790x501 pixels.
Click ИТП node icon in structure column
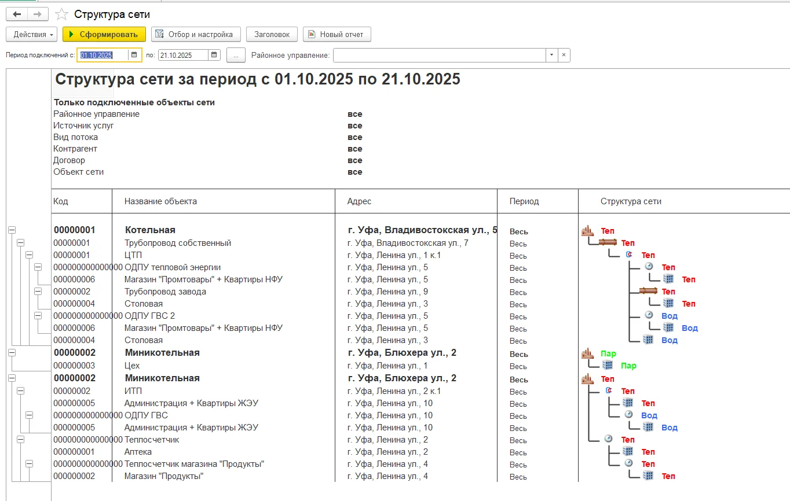(609, 391)
